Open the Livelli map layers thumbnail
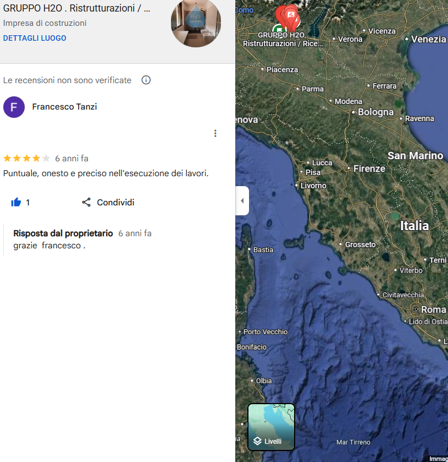Screen dimensions: 448x462 click(271, 427)
